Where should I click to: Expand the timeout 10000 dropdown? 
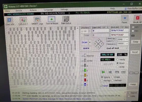point(127,44)
